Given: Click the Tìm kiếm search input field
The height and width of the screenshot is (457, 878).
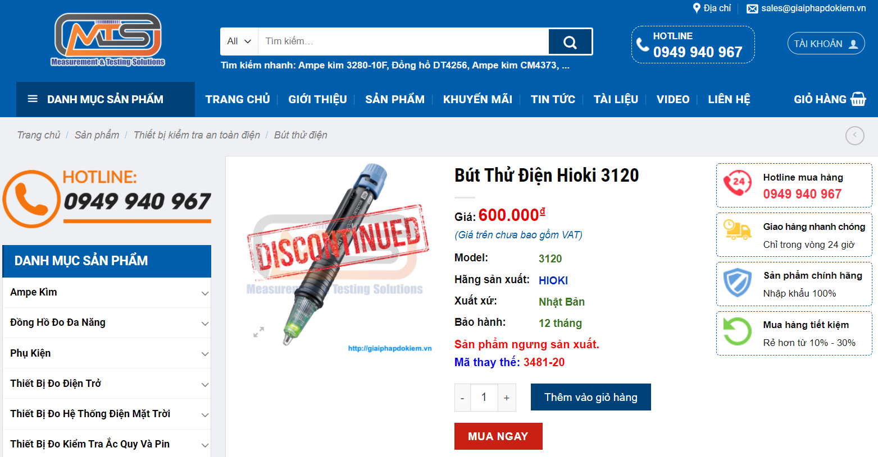Looking at the screenshot, I should pyautogui.click(x=402, y=41).
